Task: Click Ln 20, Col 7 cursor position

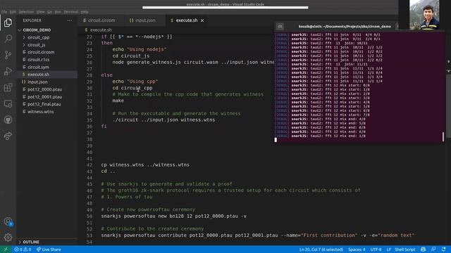Action: [x=321, y=249]
